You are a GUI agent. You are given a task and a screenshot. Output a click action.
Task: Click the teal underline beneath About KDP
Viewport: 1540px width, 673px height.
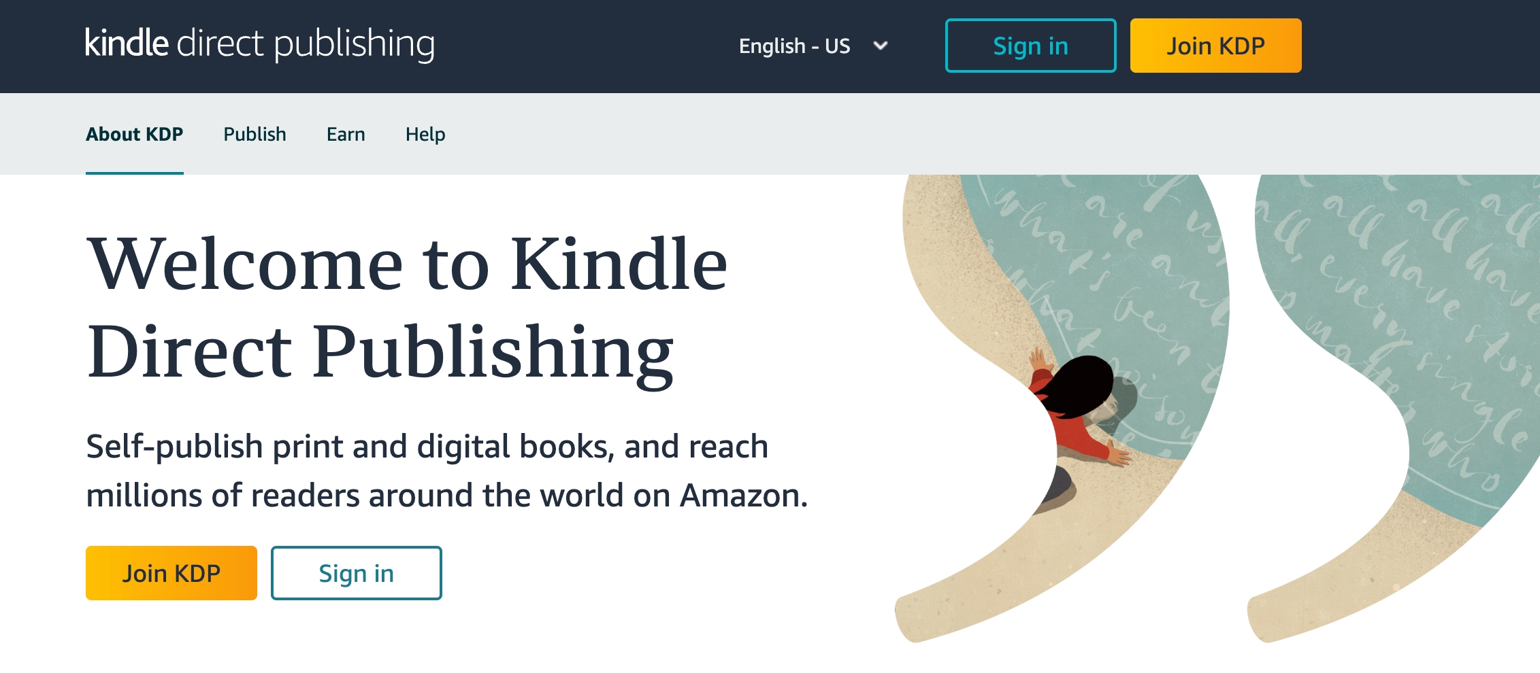(135, 173)
